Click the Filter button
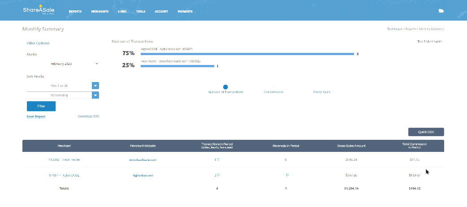Image resolution: width=467 pixels, height=207 pixels. point(41,106)
